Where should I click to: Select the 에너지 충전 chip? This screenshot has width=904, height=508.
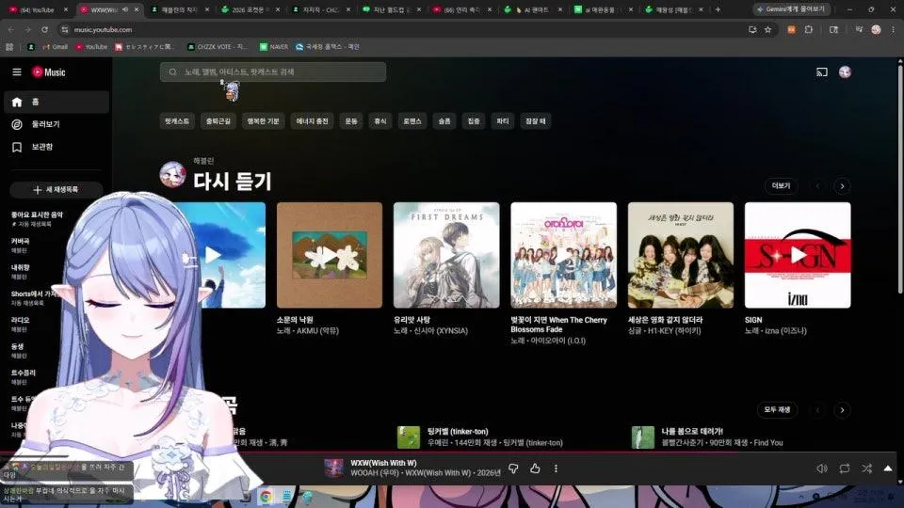click(312, 121)
